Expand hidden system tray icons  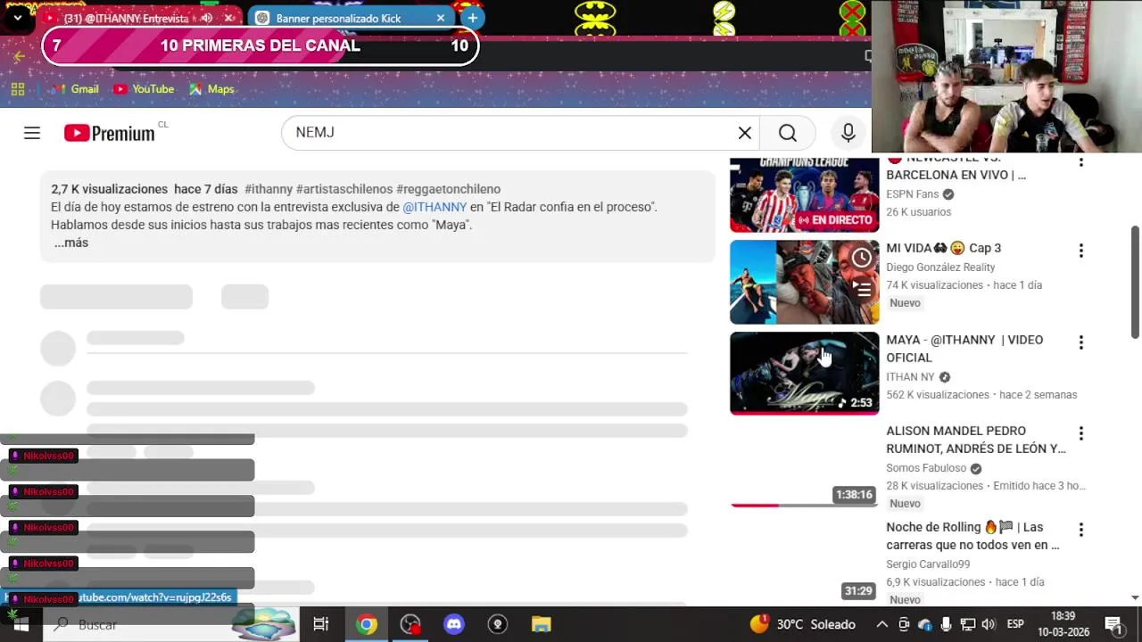point(882,625)
